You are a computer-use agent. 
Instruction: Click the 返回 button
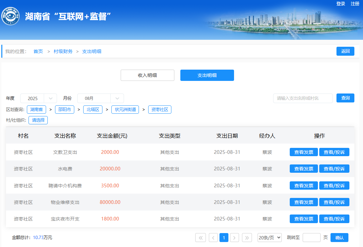tap(345, 51)
